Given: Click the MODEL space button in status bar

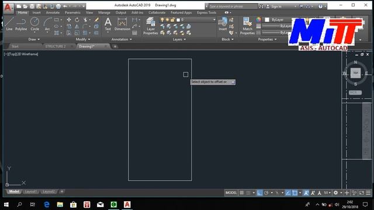Looking at the screenshot, I should [231, 192].
